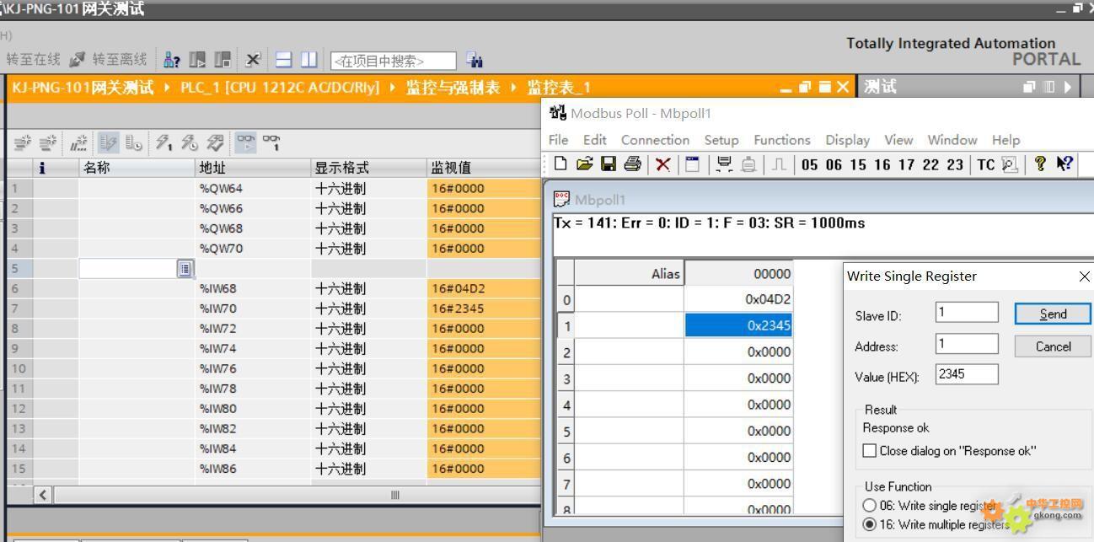Expand the breadcrumb arrow before 监控表_1

click(514, 87)
